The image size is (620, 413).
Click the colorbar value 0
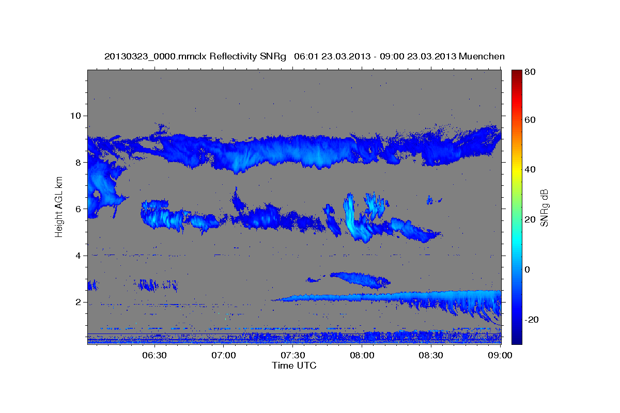pos(529,269)
